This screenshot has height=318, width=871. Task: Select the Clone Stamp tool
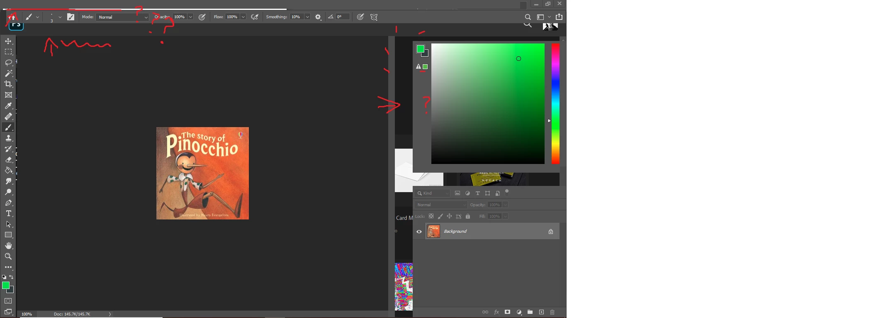point(8,138)
